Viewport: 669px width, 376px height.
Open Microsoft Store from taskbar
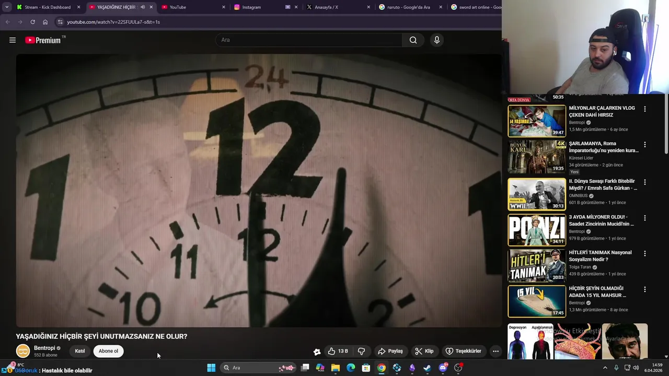click(366, 368)
